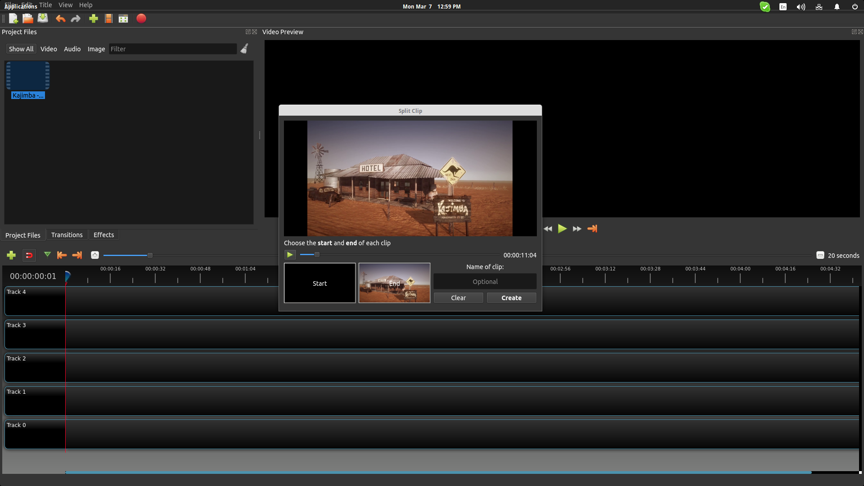Filter project files by Show All

tap(21, 49)
